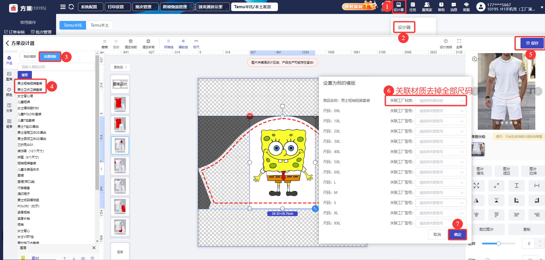Viewport: 545px width, 260px height.
Task: Select the 整体设计 thumbnail
Action: point(120,84)
